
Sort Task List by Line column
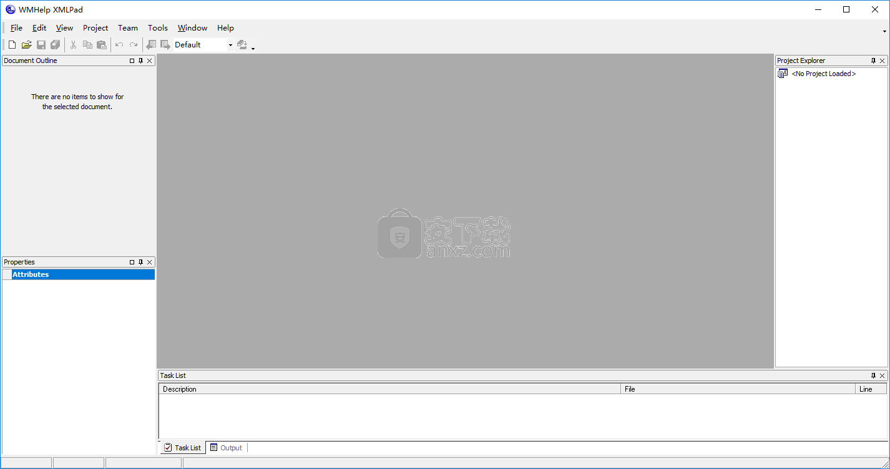click(871, 389)
